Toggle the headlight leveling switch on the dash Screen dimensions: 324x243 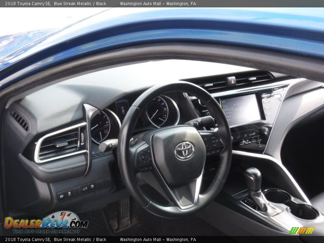tap(61, 196)
